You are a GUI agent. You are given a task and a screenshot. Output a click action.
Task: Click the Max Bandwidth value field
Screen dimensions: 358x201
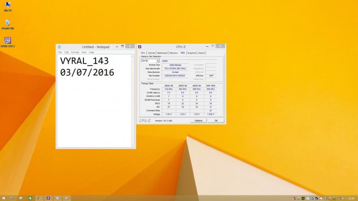(x=175, y=68)
